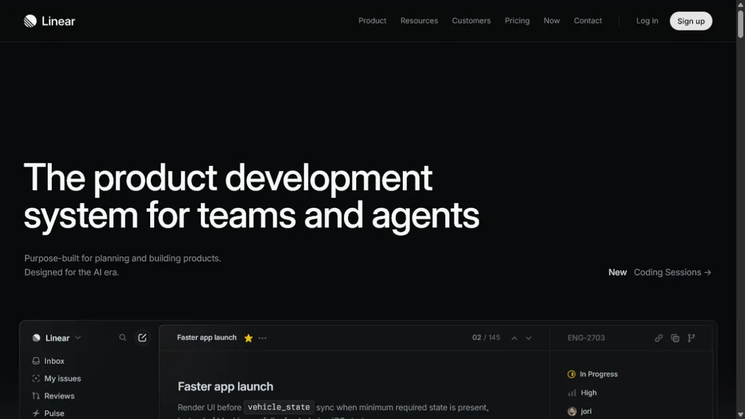This screenshot has width=745, height=419.
Task: Open the In Progress status selector
Action: click(x=593, y=374)
